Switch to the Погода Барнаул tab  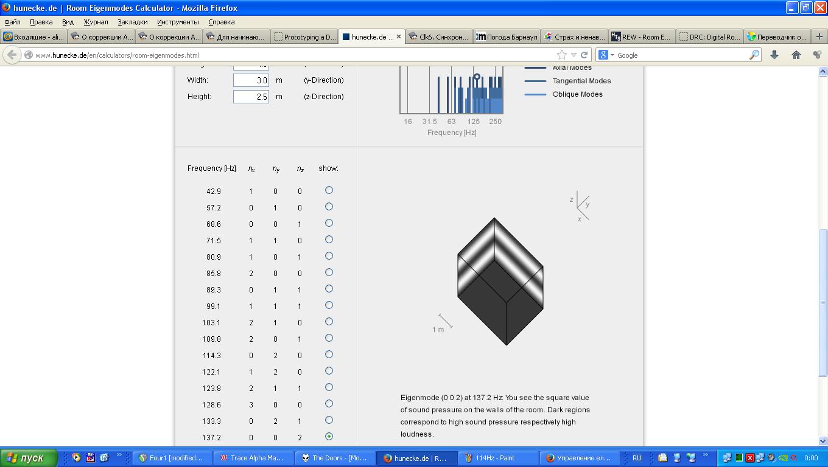coord(507,36)
